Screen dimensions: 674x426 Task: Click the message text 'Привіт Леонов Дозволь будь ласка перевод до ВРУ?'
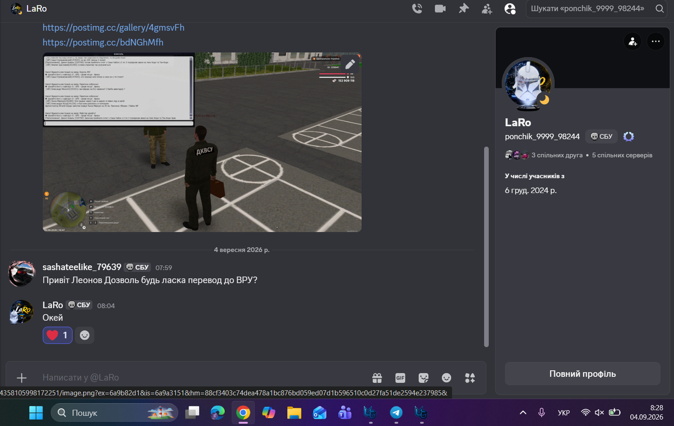click(x=150, y=280)
